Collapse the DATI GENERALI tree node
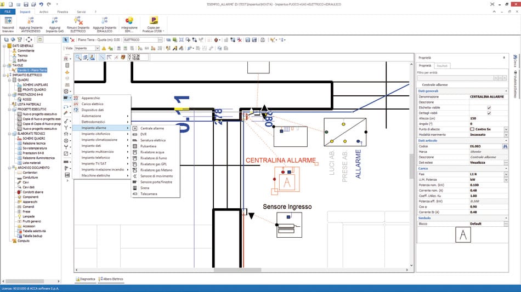 tap(4, 46)
